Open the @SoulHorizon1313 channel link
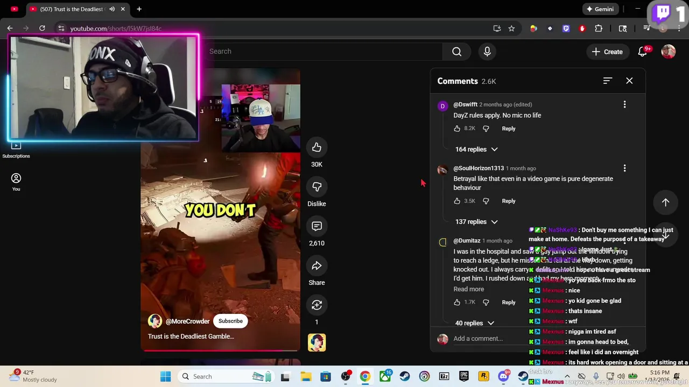The image size is (689, 387). click(x=479, y=168)
